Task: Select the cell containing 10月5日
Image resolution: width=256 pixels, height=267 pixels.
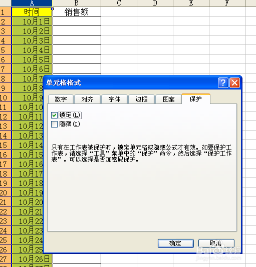Action: click(32, 59)
